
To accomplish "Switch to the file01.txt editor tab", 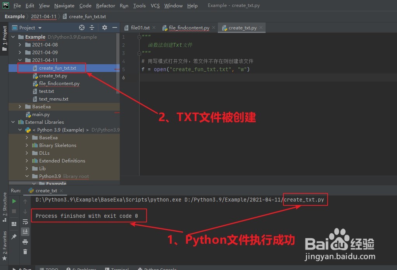I will tap(140, 27).
